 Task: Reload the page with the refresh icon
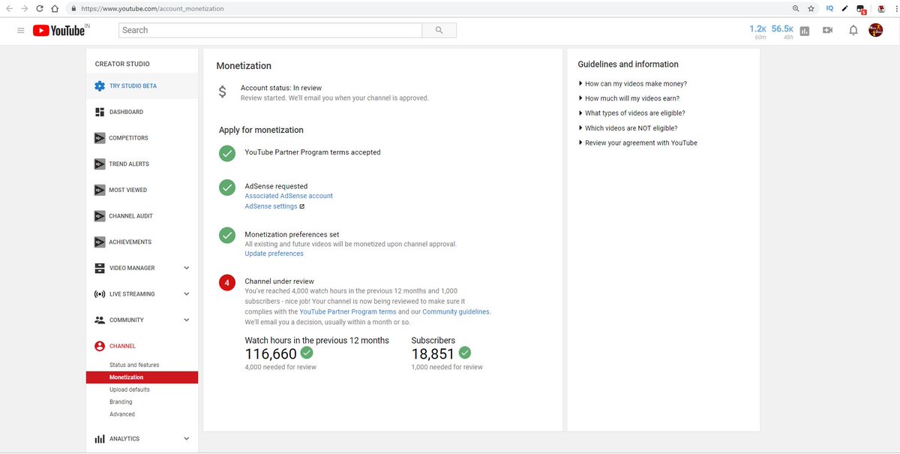pos(40,9)
